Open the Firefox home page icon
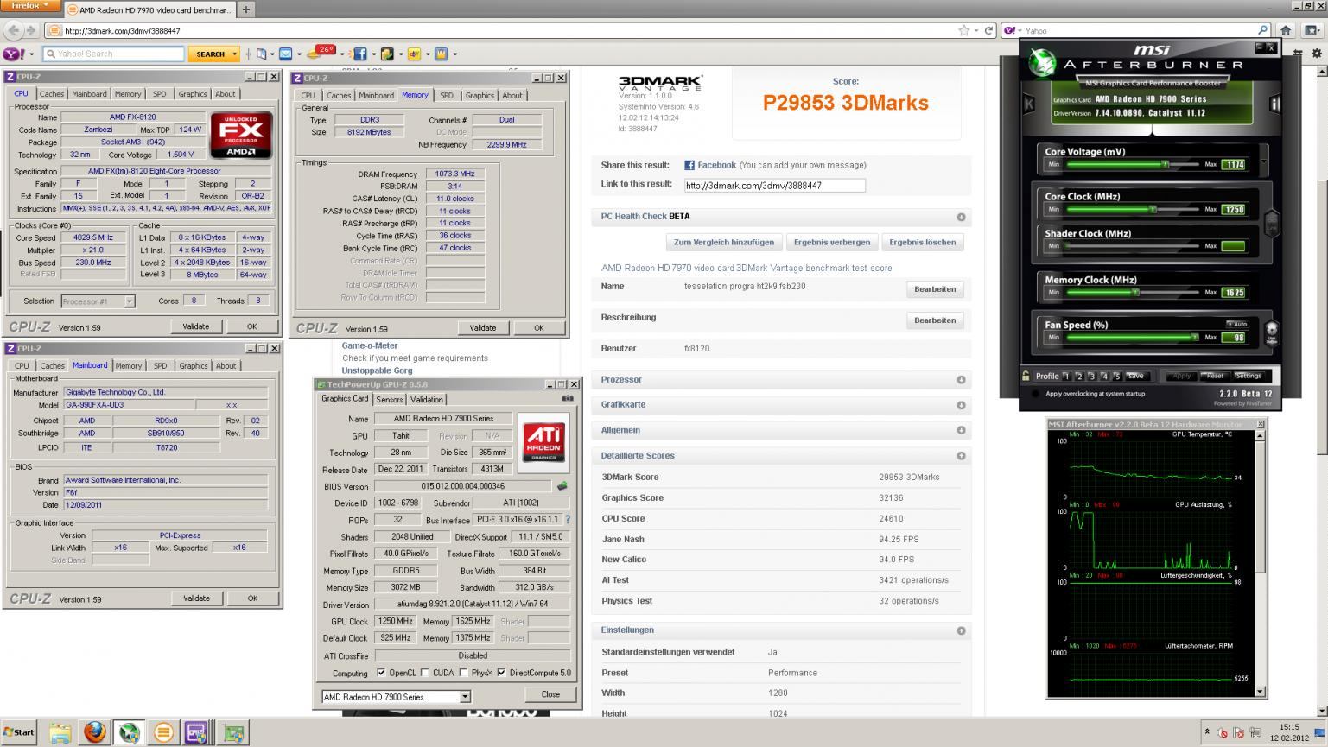 click(1286, 30)
